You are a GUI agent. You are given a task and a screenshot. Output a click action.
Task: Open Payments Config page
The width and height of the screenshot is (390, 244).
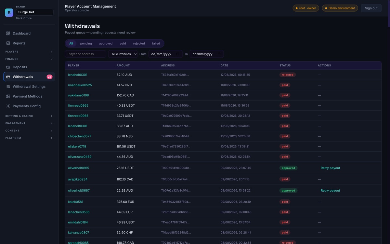29,106
